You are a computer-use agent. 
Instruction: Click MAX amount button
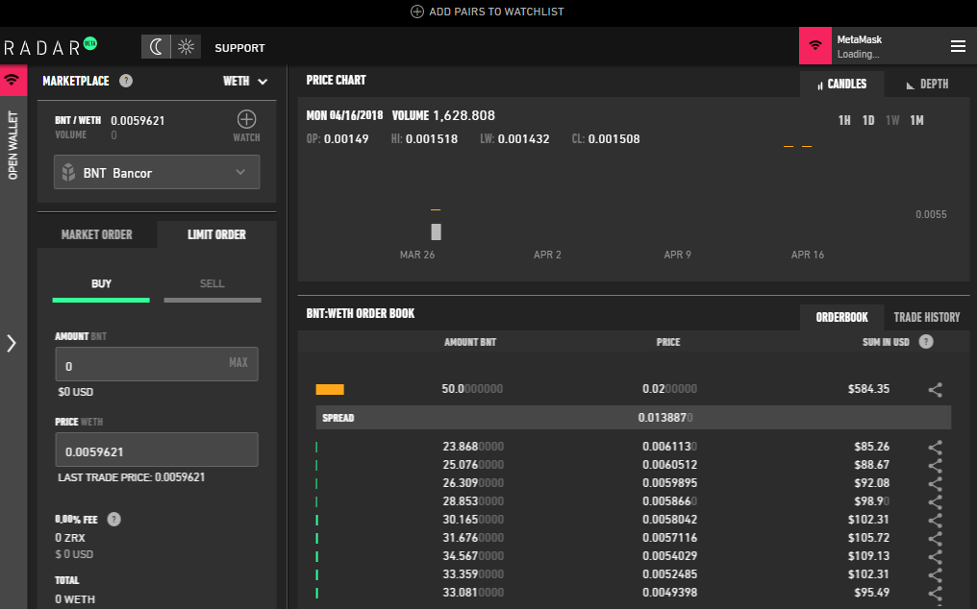238,362
